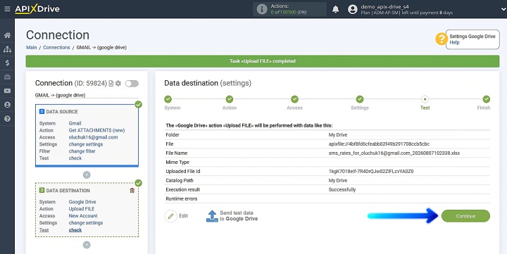Edit the connection name field

(x=87, y=95)
